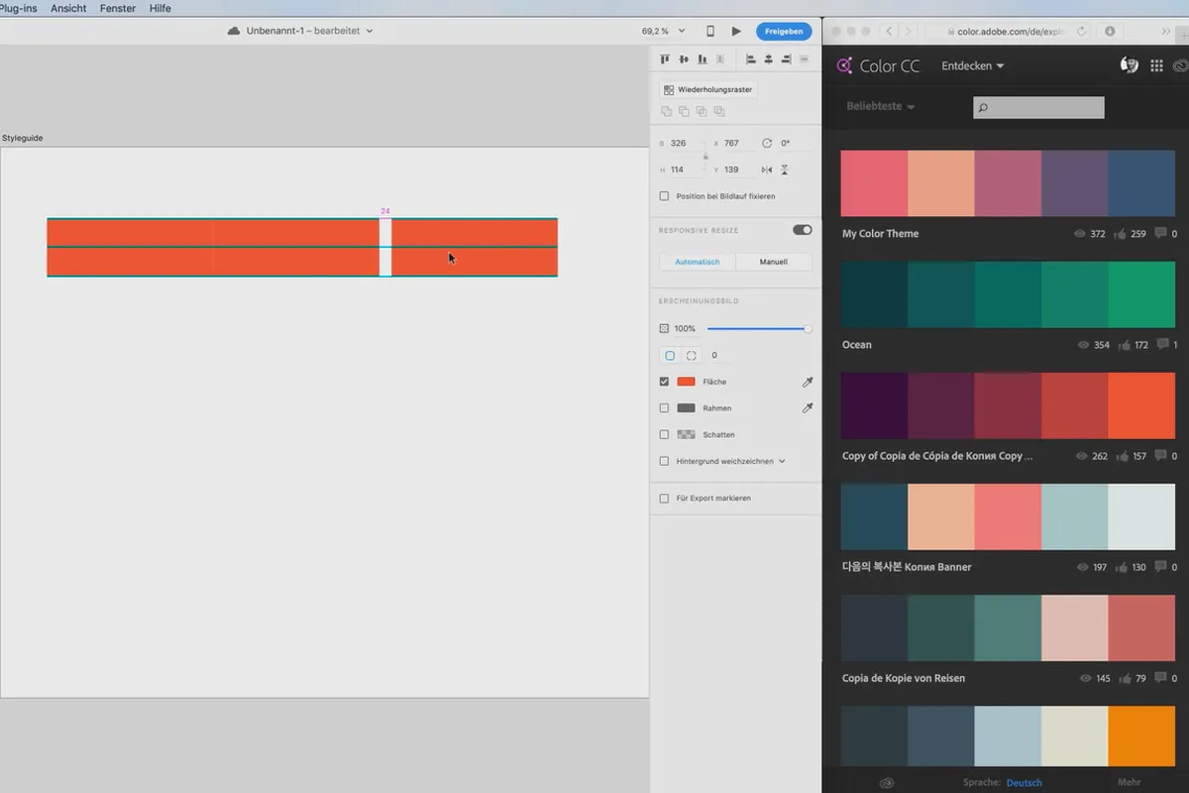The image size is (1189, 793).
Task: Open the Adobe apps grid icon
Action: click(1156, 65)
